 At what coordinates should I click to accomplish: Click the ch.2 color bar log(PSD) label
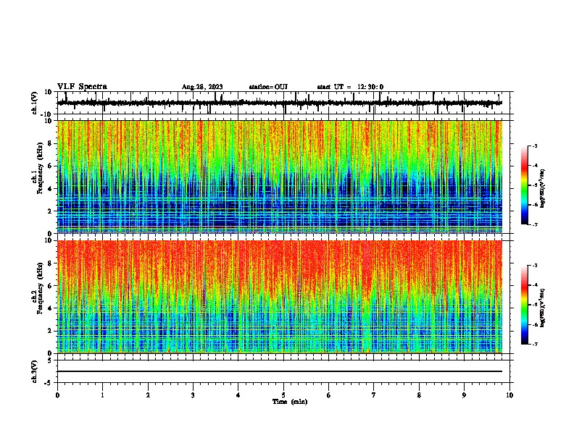click(542, 308)
